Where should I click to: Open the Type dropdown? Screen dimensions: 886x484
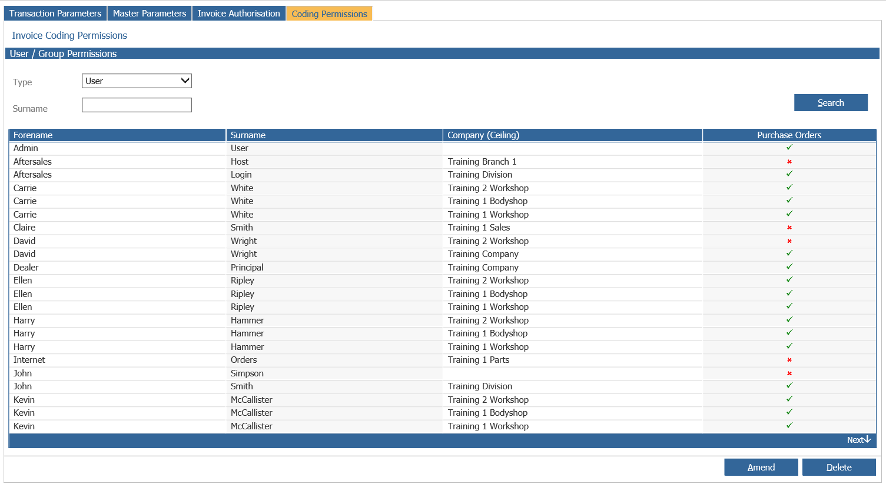click(x=137, y=81)
